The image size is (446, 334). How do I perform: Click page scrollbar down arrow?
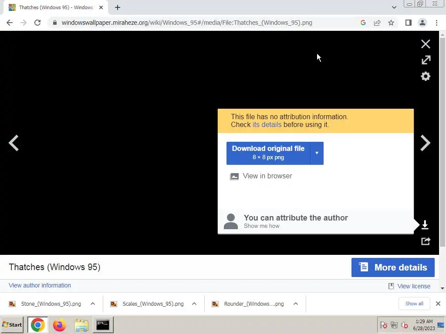[443, 289]
